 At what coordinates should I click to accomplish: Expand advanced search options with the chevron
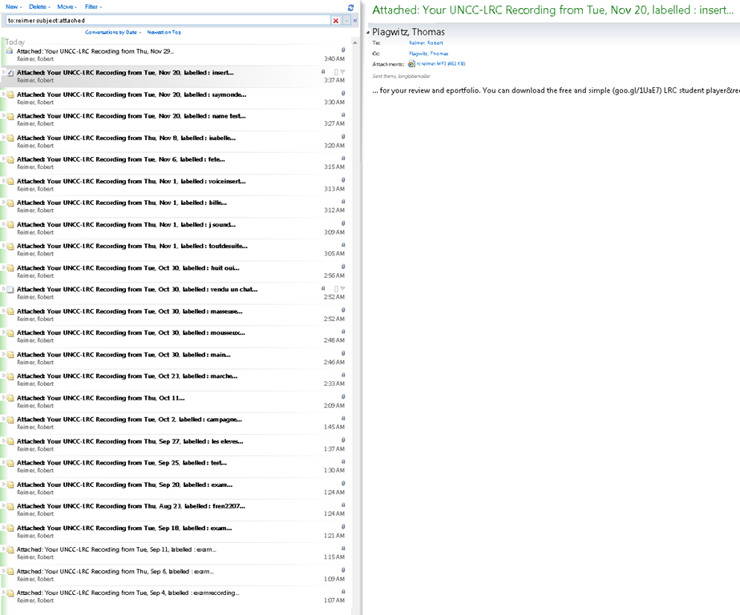(x=355, y=20)
